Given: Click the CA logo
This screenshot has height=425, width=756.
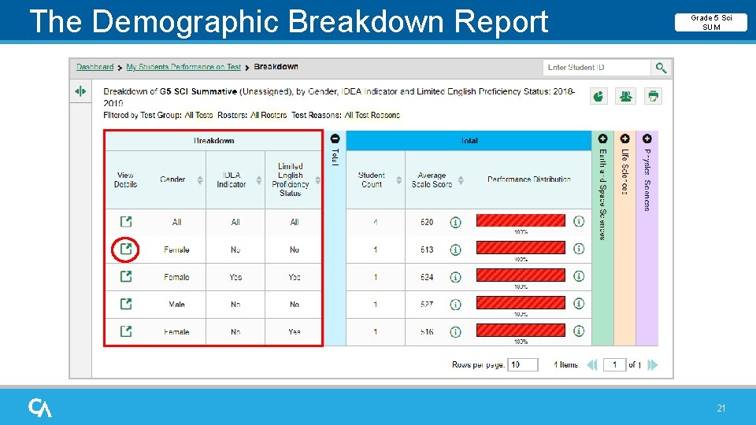Looking at the screenshot, I should (x=40, y=408).
